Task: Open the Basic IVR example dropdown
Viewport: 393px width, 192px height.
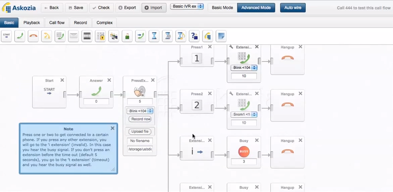Action: pyautogui.click(x=187, y=7)
